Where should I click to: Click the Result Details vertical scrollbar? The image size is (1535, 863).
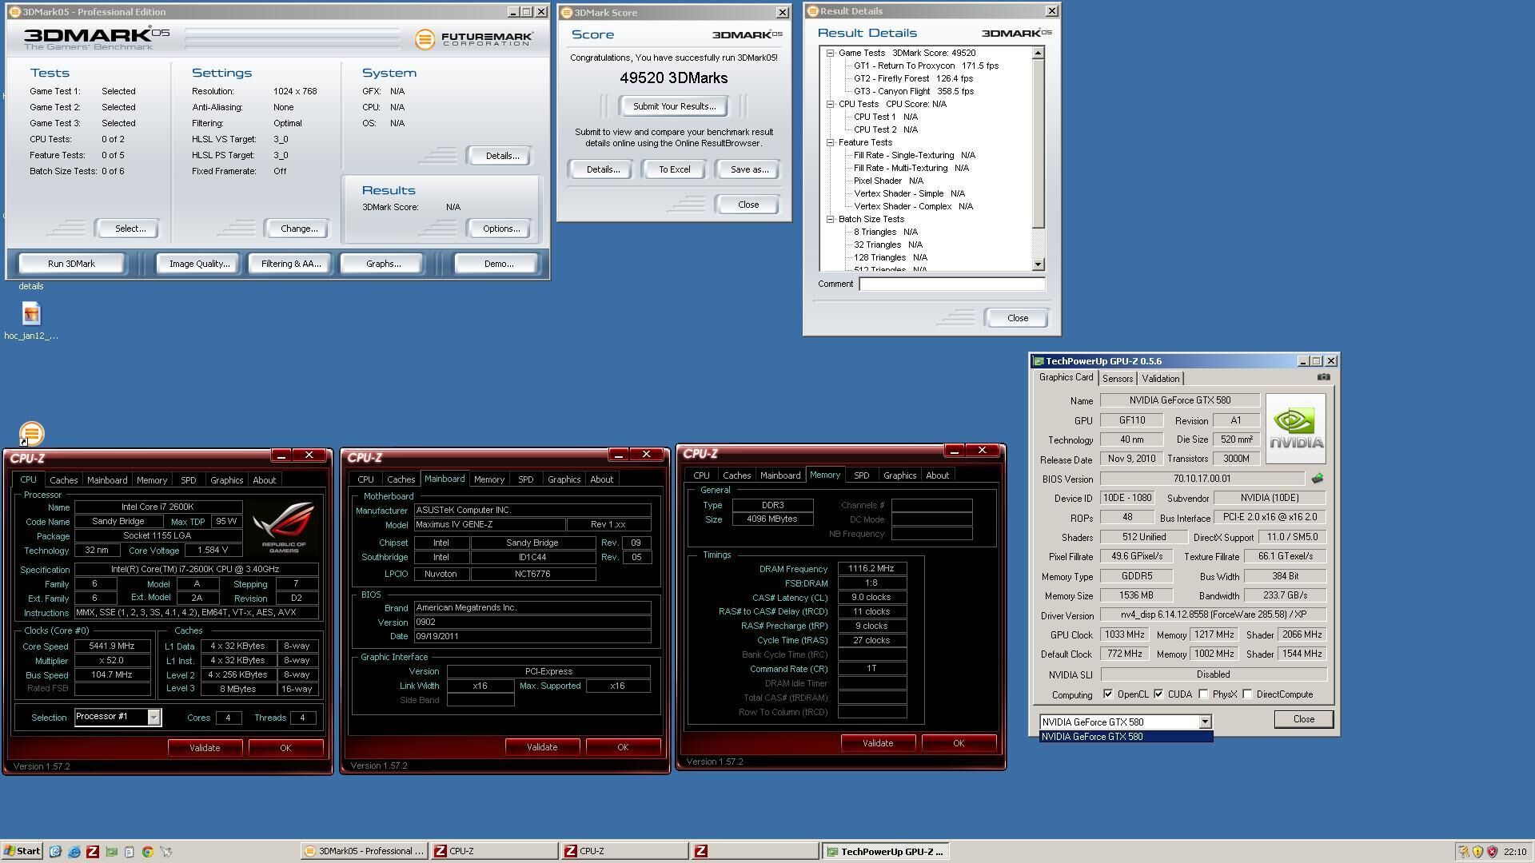tap(1038, 158)
